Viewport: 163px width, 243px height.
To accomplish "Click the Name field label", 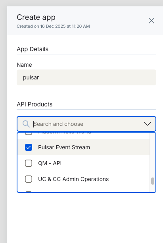I will [24, 65].
